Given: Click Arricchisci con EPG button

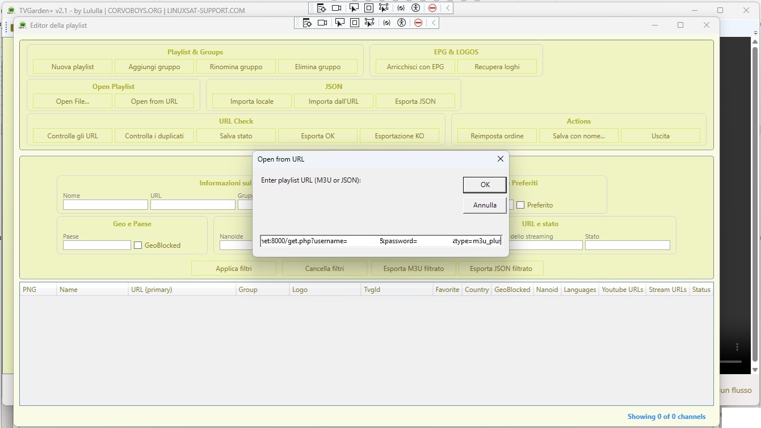Looking at the screenshot, I should 415,67.
